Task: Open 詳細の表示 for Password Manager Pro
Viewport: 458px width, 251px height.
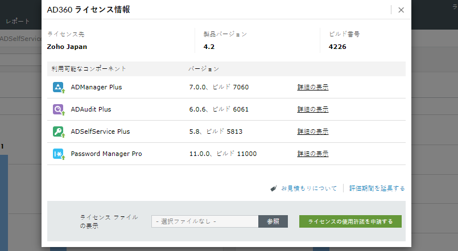Action: [x=313, y=154]
